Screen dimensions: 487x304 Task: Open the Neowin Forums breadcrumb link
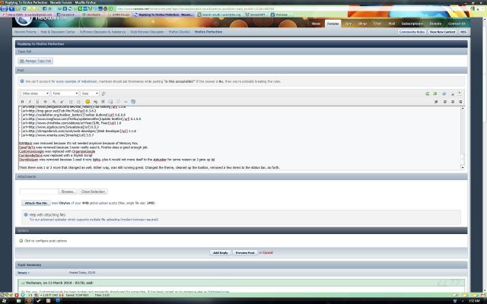(25, 32)
